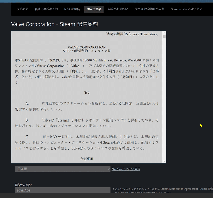Open the 名称と住所の入力 step

click(x=46, y=9)
